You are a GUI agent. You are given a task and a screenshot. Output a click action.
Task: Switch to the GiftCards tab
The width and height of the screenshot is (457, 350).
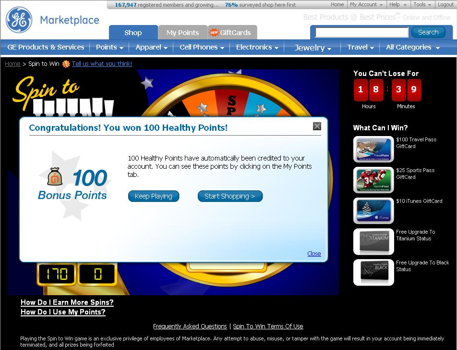click(232, 32)
